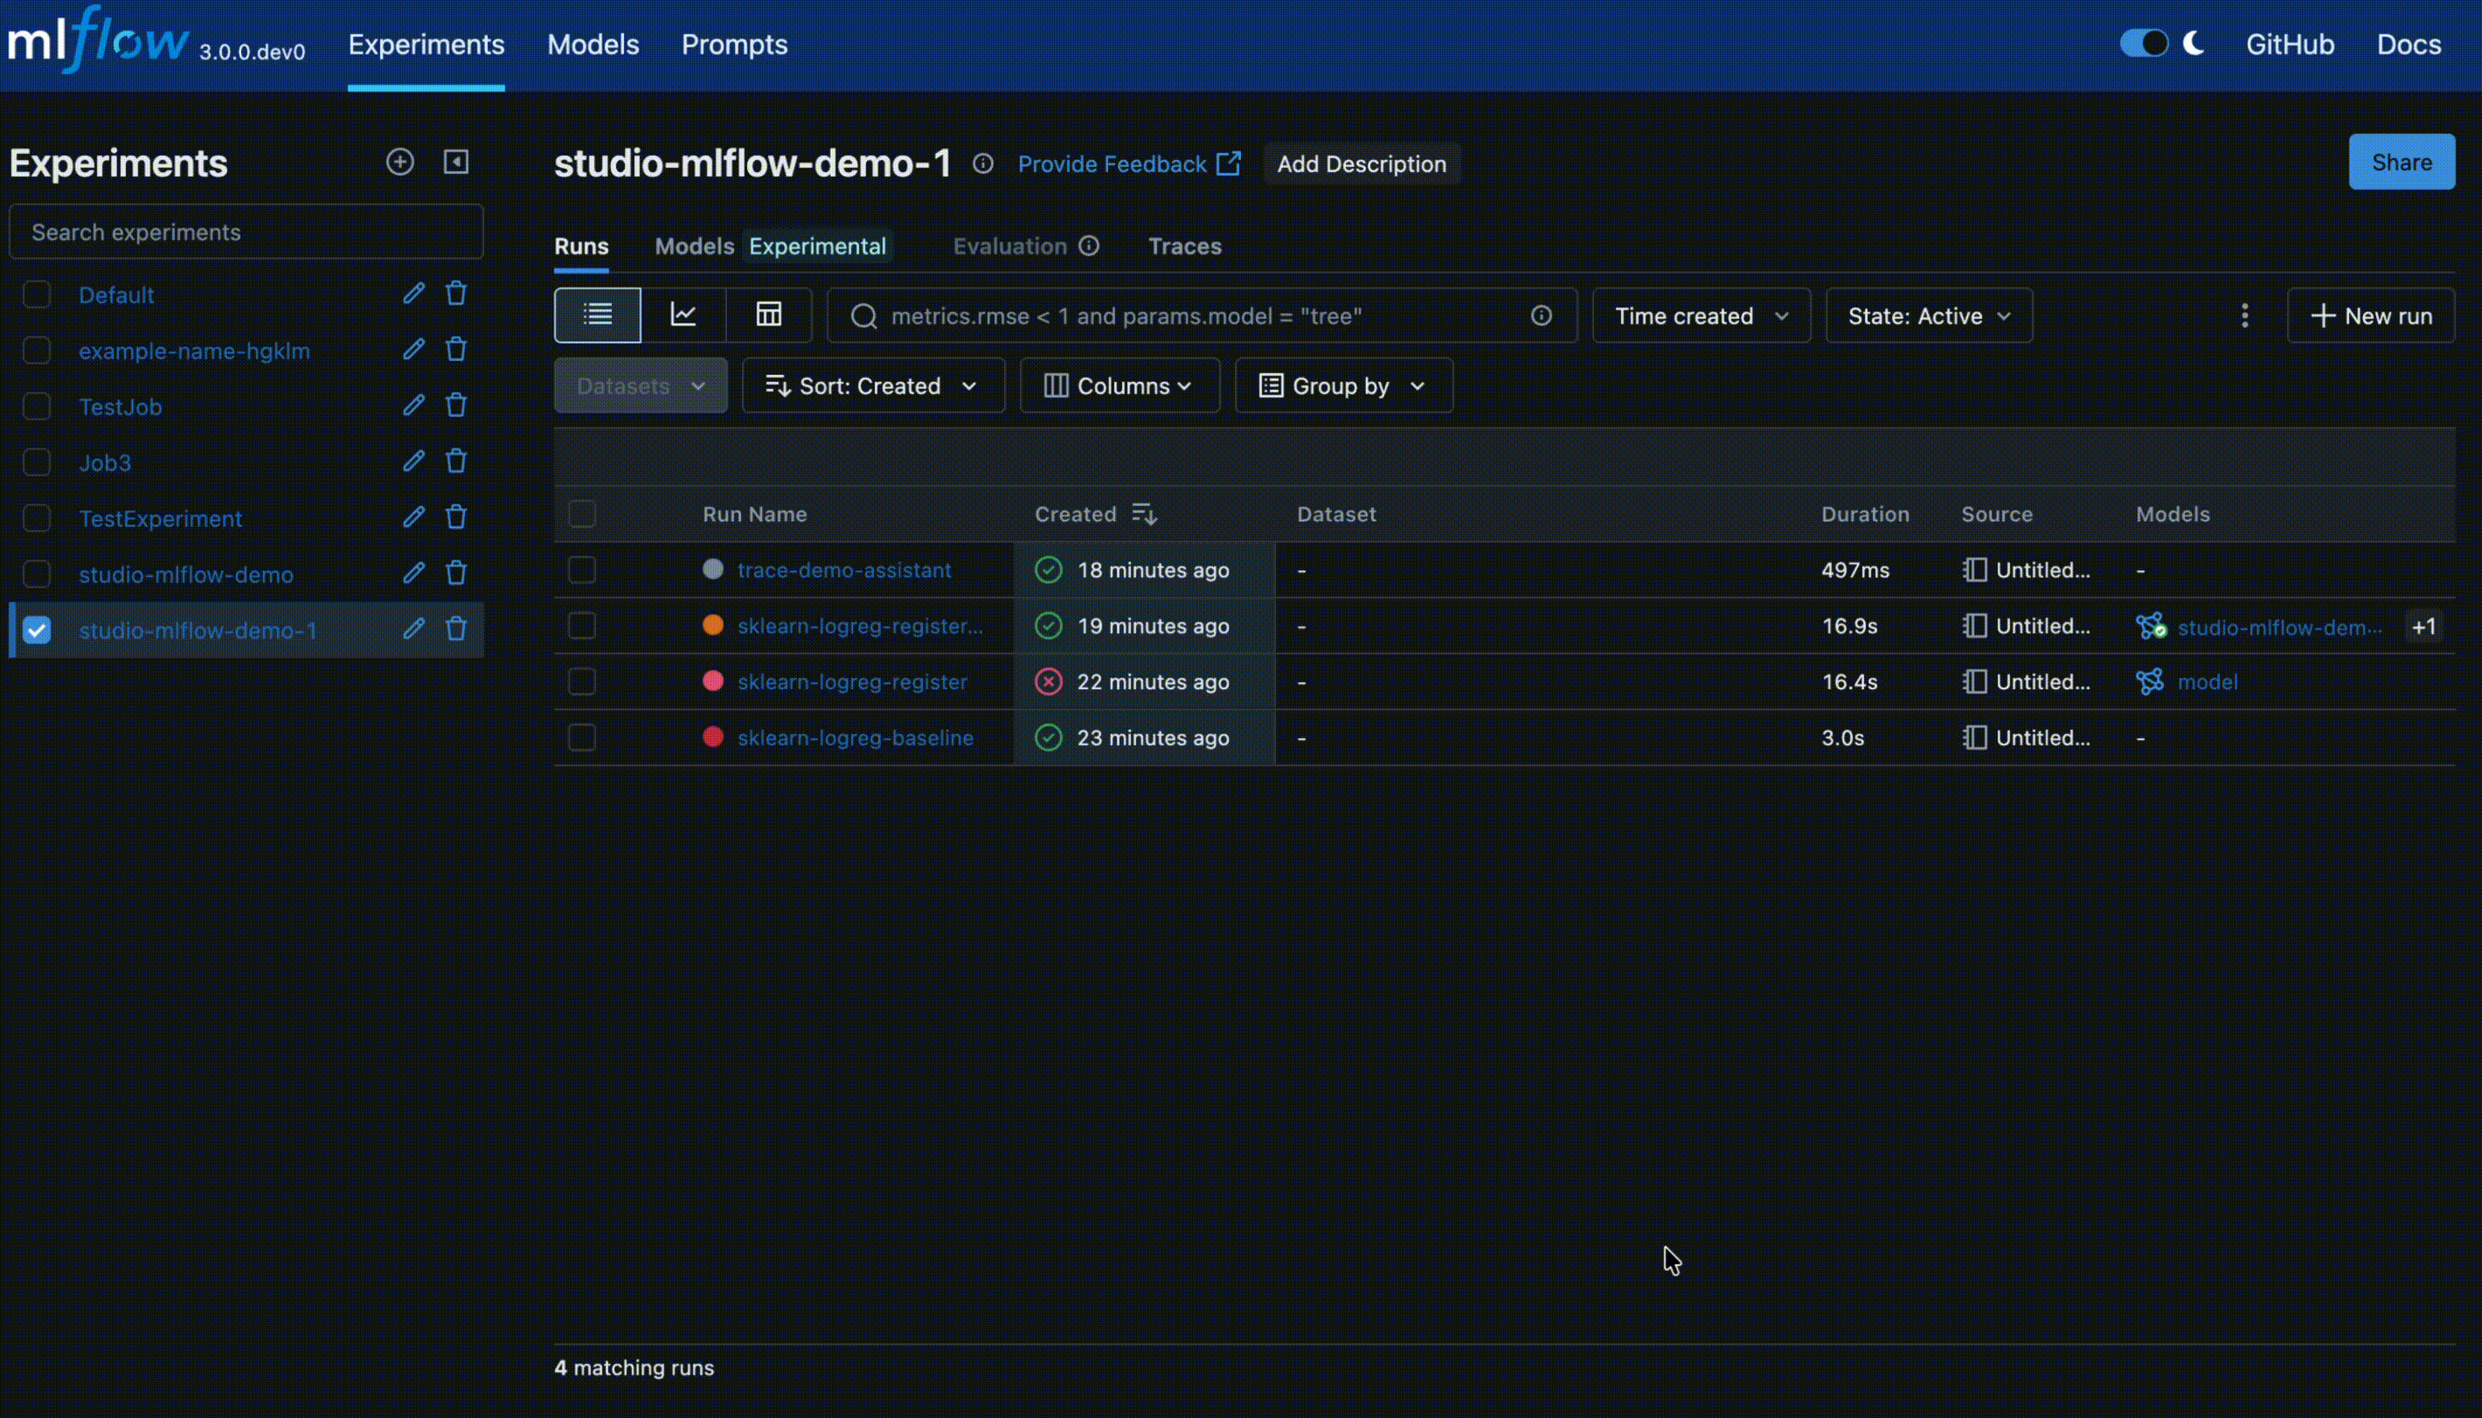Delete the Job3 experiment
This screenshot has width=2482, height=1418.
tap(455, 462)
